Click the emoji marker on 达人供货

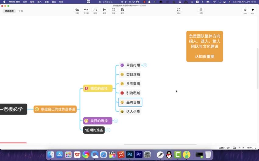pos(122,111)
